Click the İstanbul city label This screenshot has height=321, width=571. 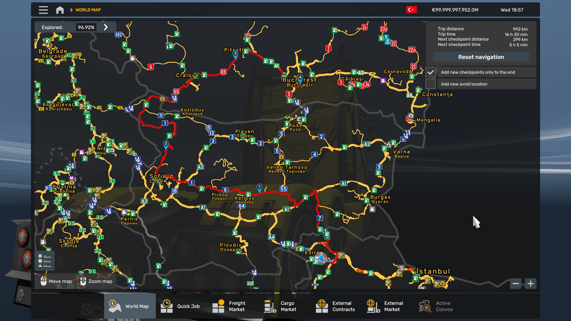coord(433,271)
